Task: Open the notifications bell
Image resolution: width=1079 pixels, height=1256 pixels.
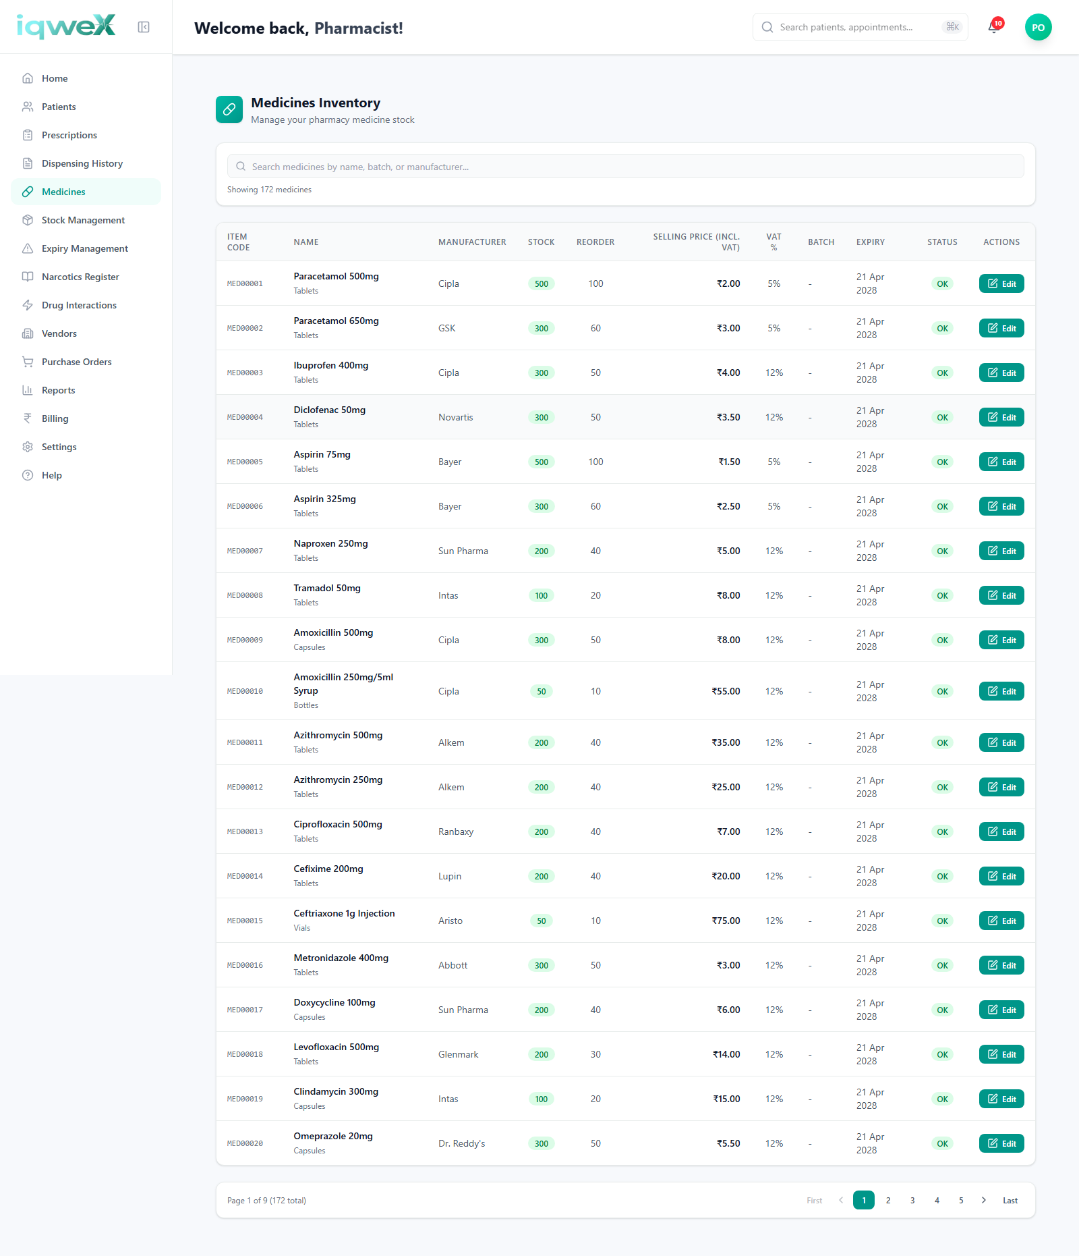Action: (993, 27)
